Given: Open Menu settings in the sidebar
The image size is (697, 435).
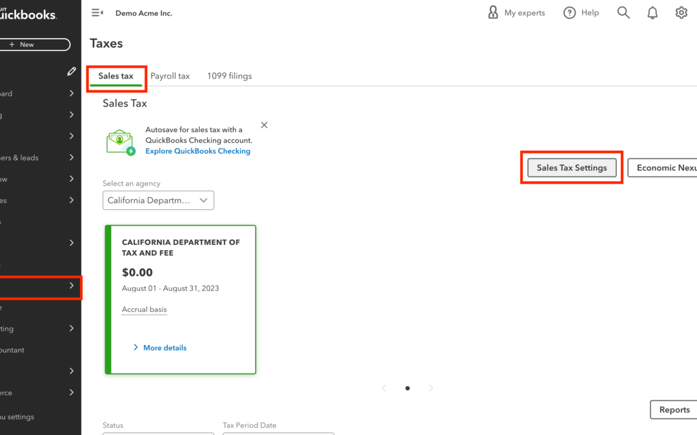Looking at the screenshot, I should click(41, 417).
